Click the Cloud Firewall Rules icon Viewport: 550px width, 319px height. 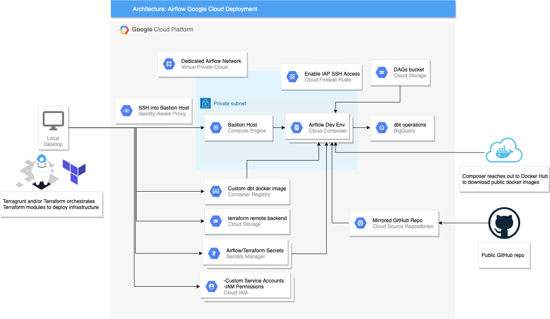(x=292, y=76)
